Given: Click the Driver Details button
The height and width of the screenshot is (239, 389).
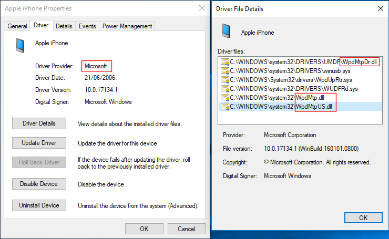Looking at the screenshot, I should (39, 123).
